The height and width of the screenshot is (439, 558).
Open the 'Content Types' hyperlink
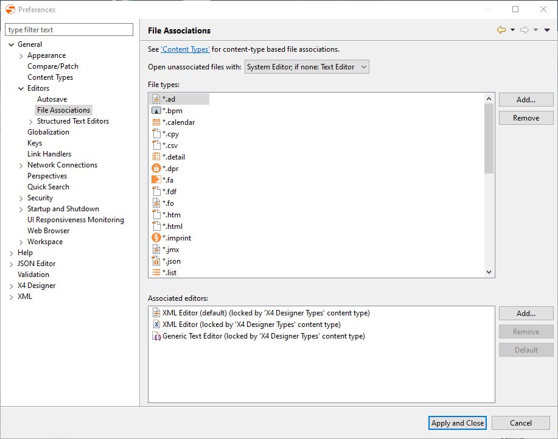(185, 49)
